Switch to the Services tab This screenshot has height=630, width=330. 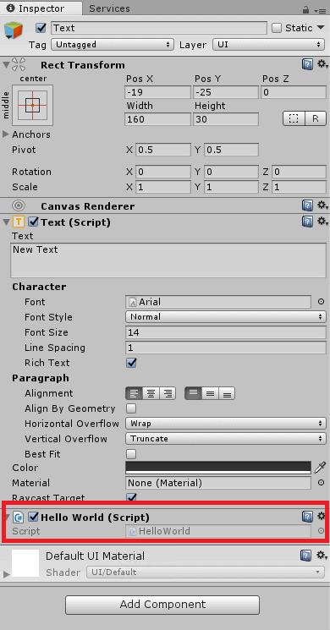coord(109,8)
